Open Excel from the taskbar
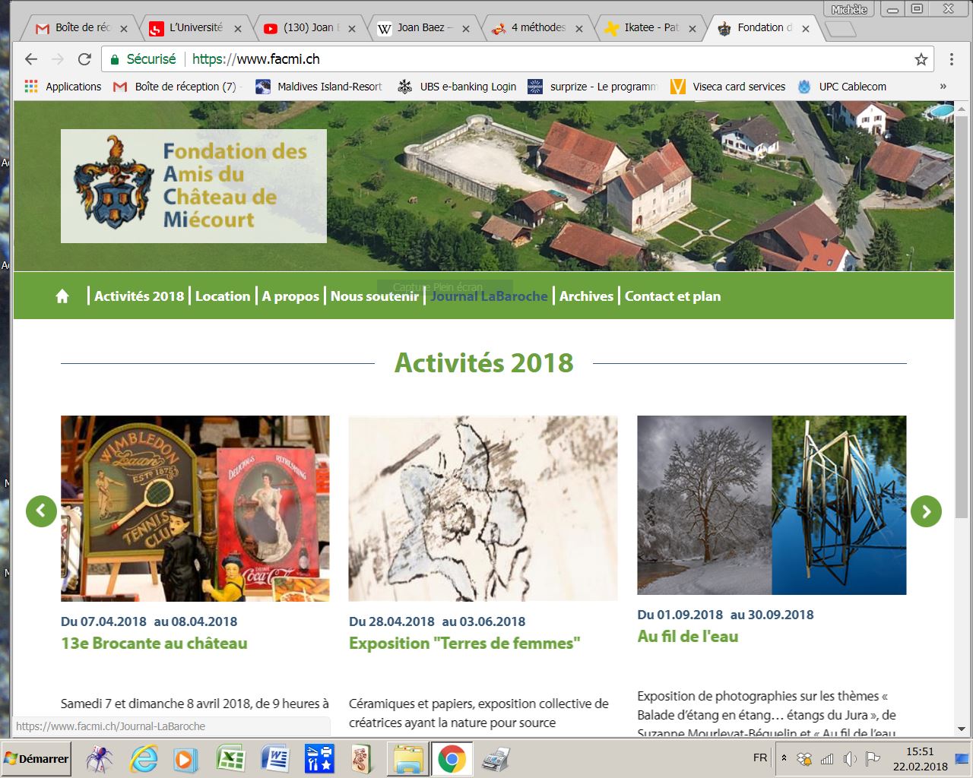Viewport: 973px width, 778px height. pos(230,758)
